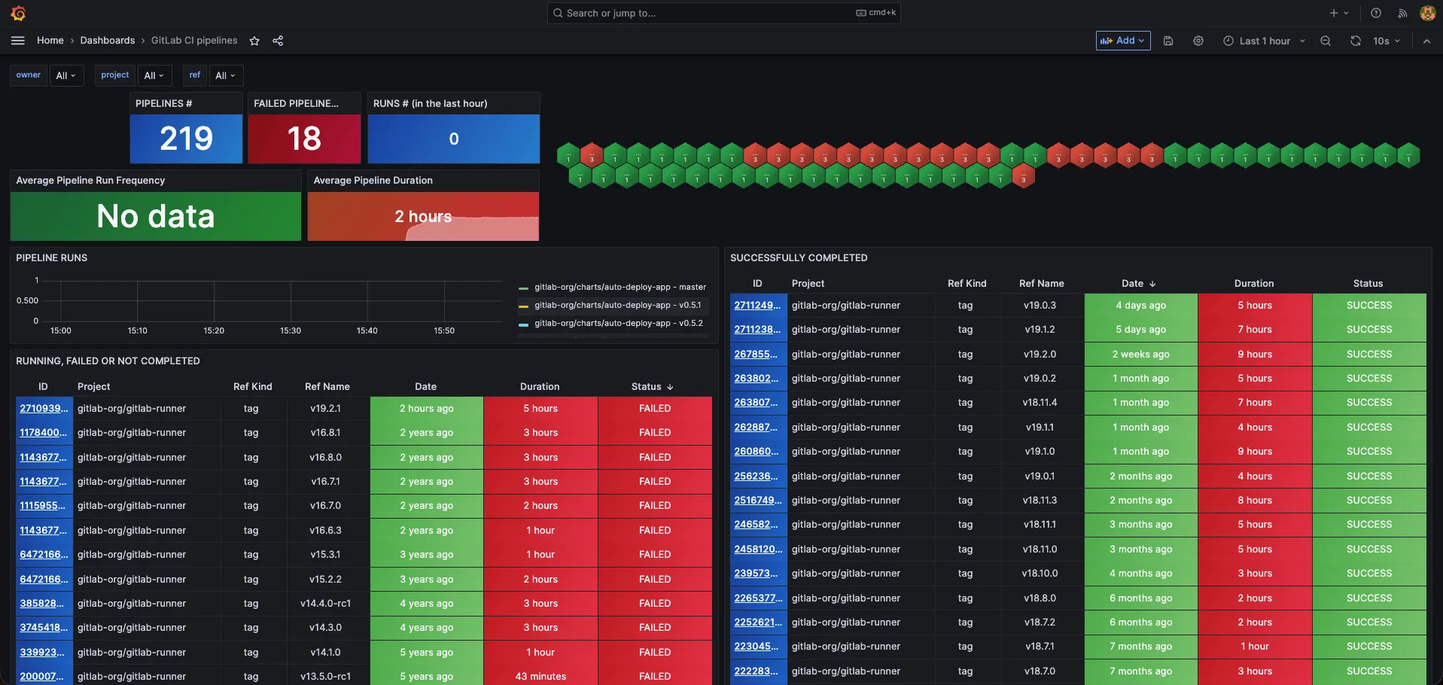The height and width of the screenshot is (685, 1443).
Task: Go to the Home breadcrumb
Action: [50, 41]
